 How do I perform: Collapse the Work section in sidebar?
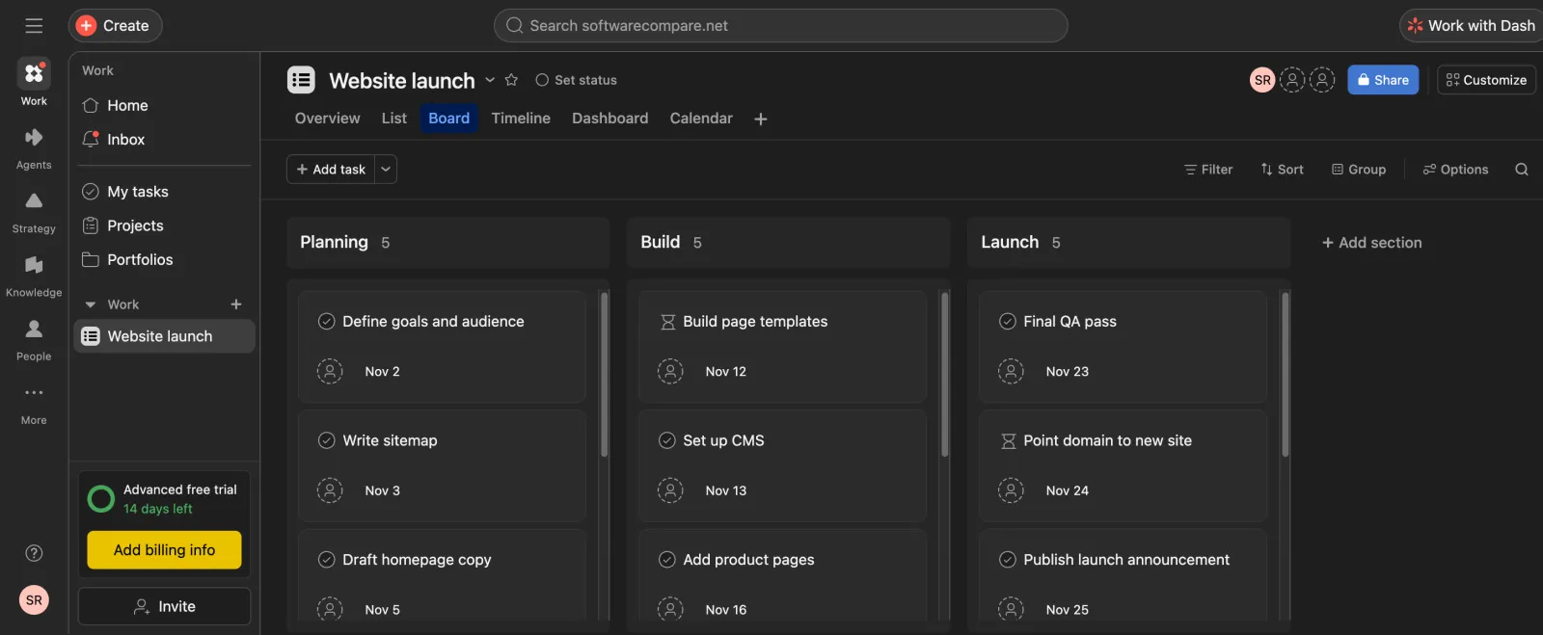tap(91, 304)
